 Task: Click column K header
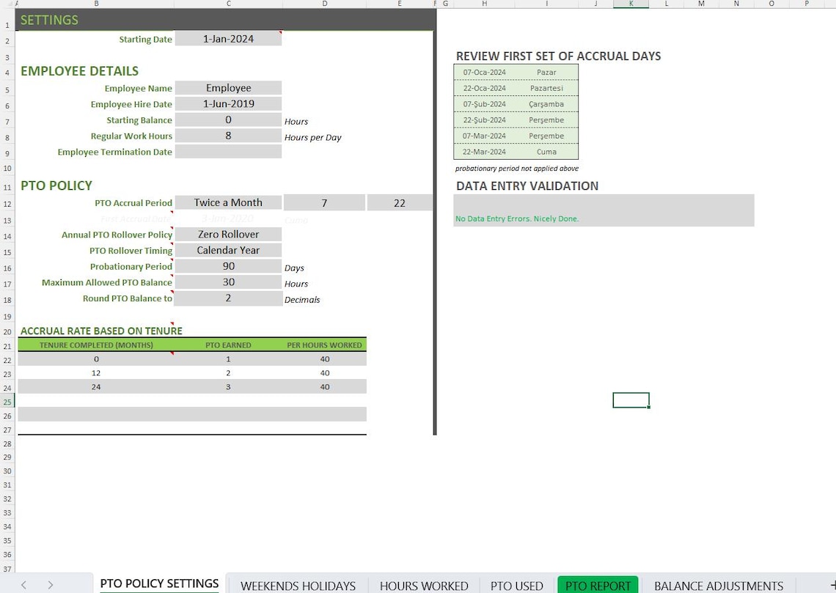pos(631,4)
